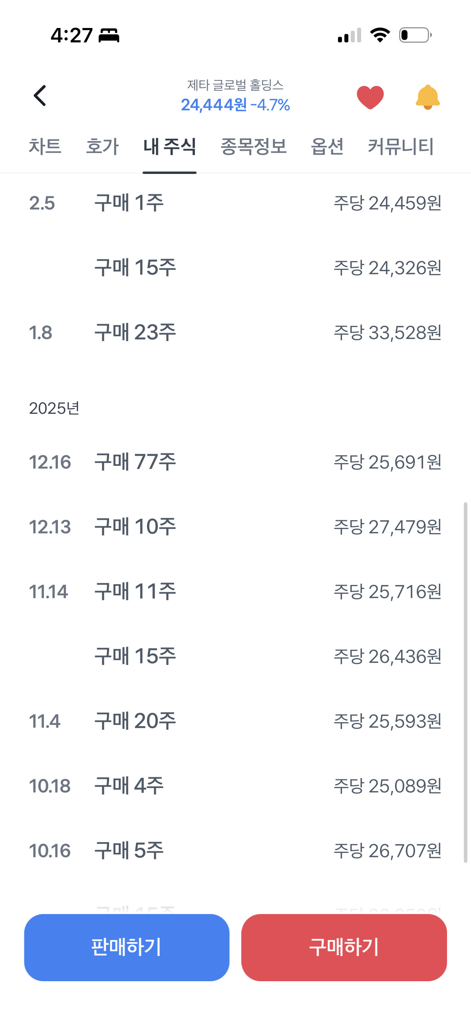Open the 옵션 tab
This screenshot has width=471, height=1022.
327,146
